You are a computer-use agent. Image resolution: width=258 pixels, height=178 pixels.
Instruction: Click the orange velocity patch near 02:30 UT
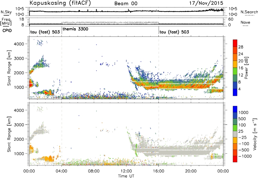[x=49, y=159]
